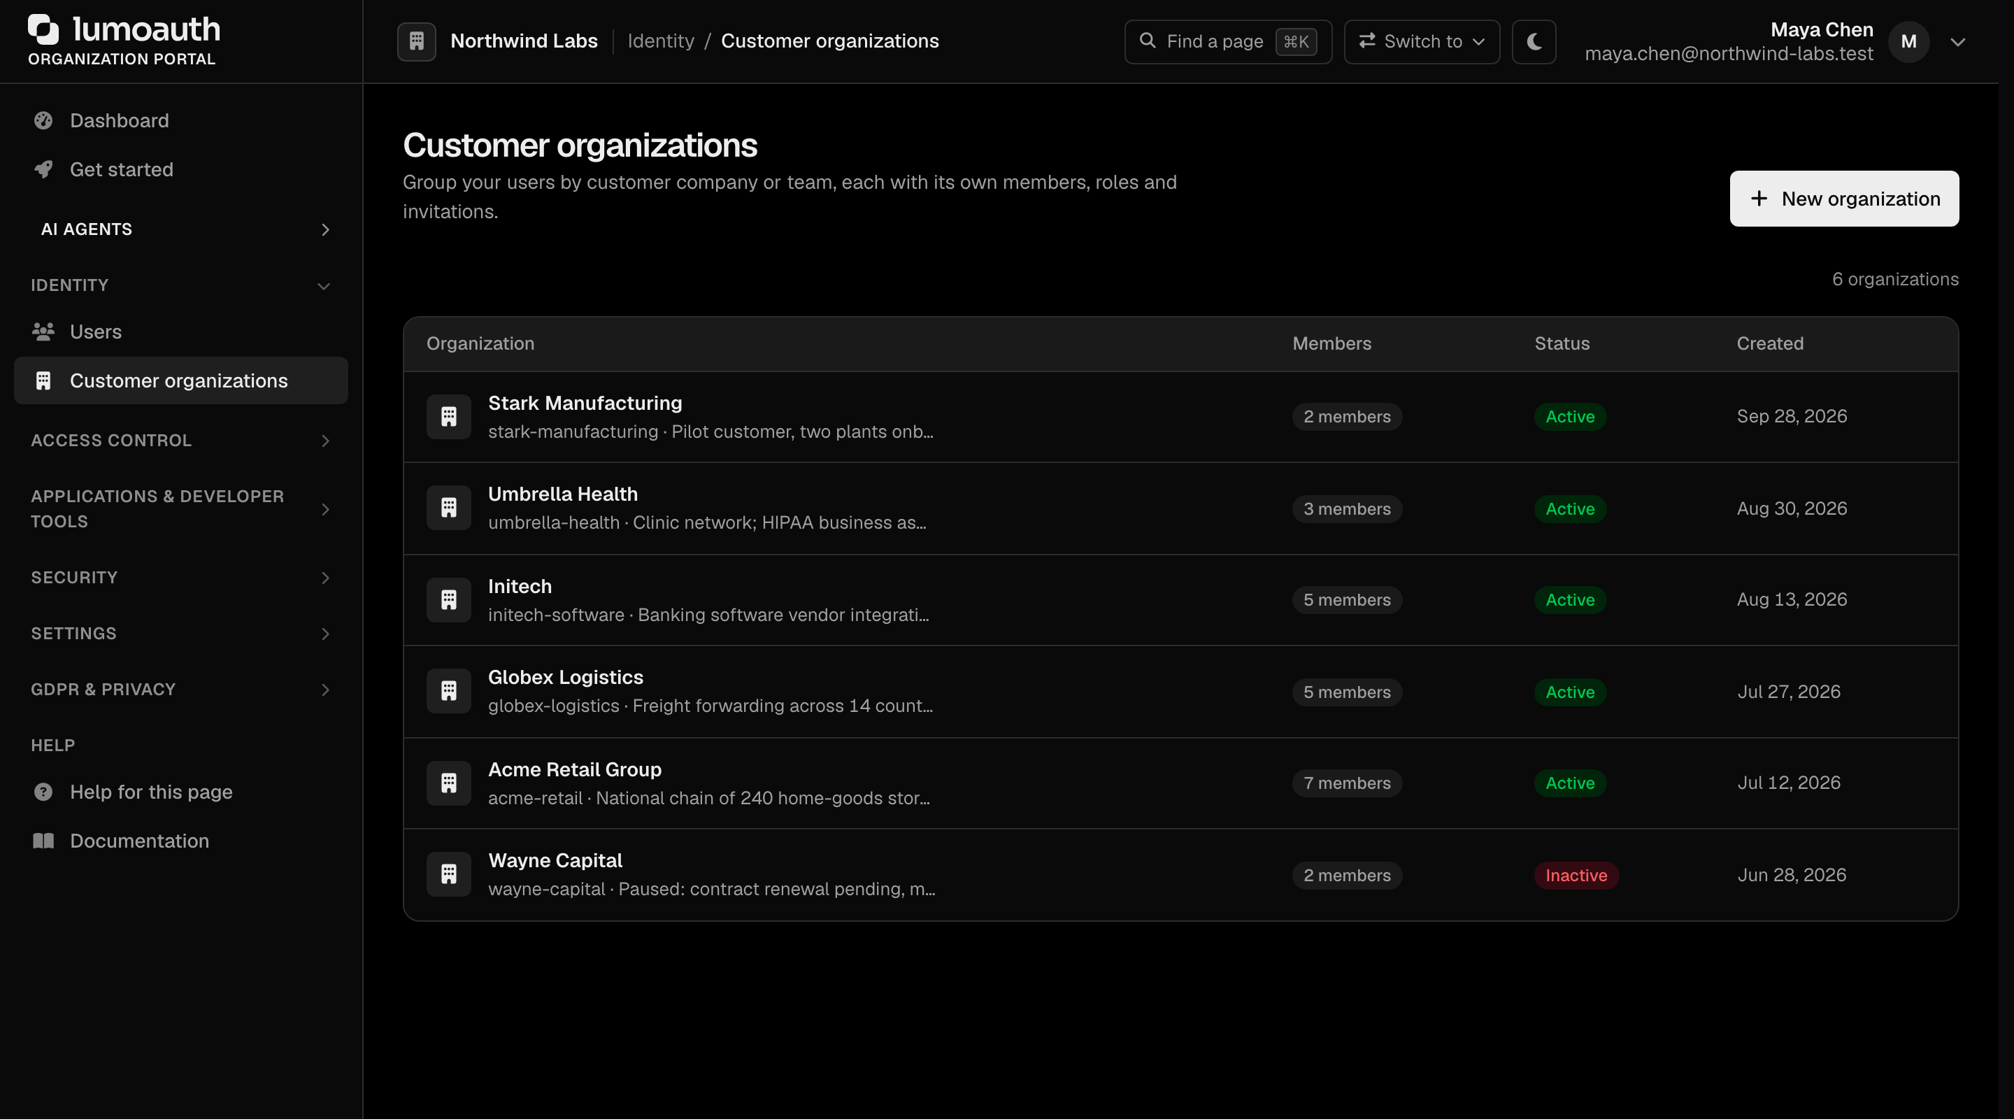Open the Get started page
This screenshot has width=2014, height=1119.
coord(181,170)
